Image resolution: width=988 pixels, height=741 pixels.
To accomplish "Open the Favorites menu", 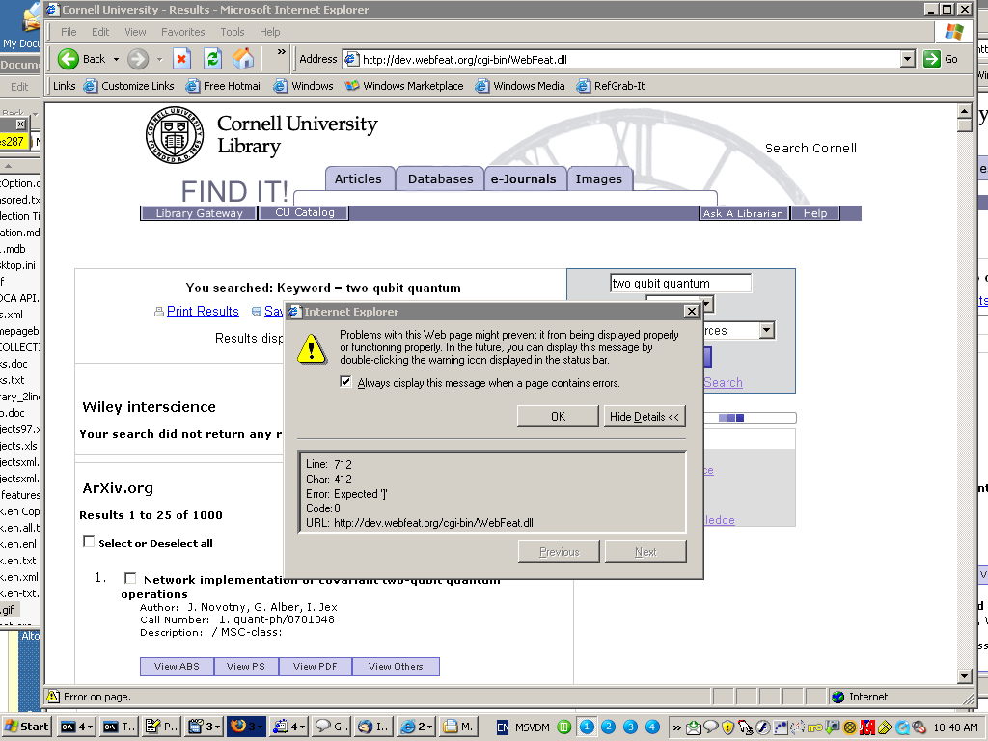I will pyautogui.click(x=182, y=32).
